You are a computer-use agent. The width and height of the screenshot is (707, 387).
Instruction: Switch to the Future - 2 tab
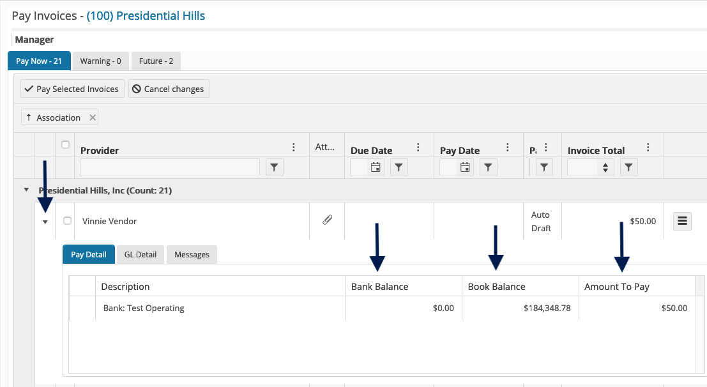[156, 61]
